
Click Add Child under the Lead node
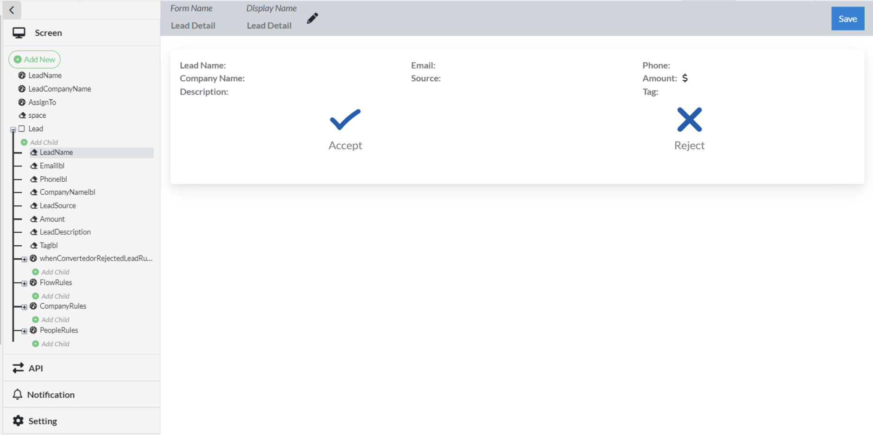click(x=44, y=142)
